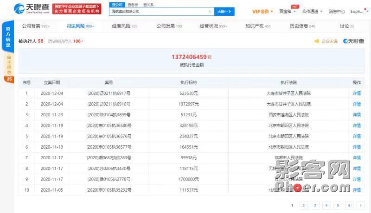Click court 西安市莲湖区人民法院
The image size is (371, 213).
pos(288,115)
